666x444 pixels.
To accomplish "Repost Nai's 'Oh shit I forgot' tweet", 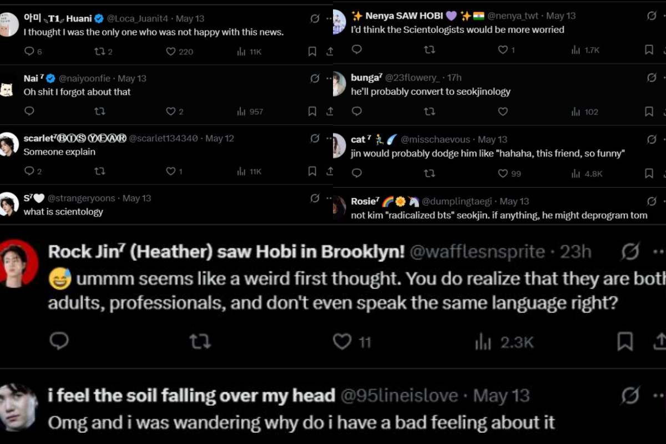I will click(100, 112).
